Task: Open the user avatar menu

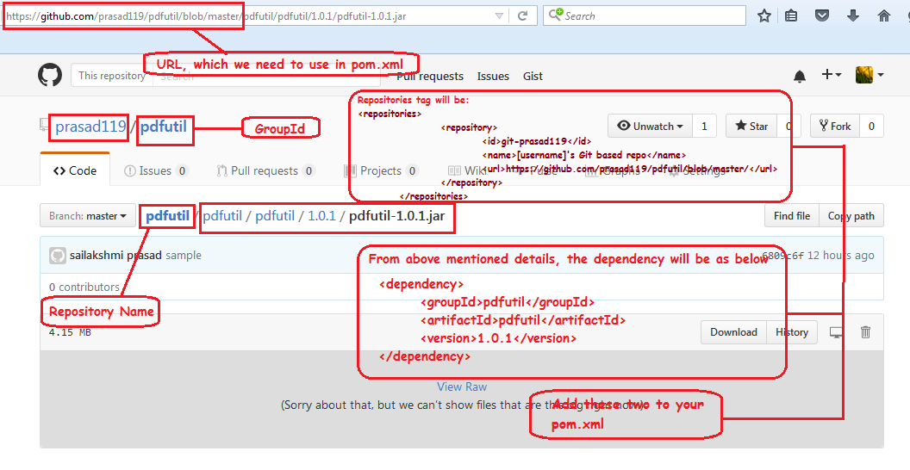Action: click(869, 75)
